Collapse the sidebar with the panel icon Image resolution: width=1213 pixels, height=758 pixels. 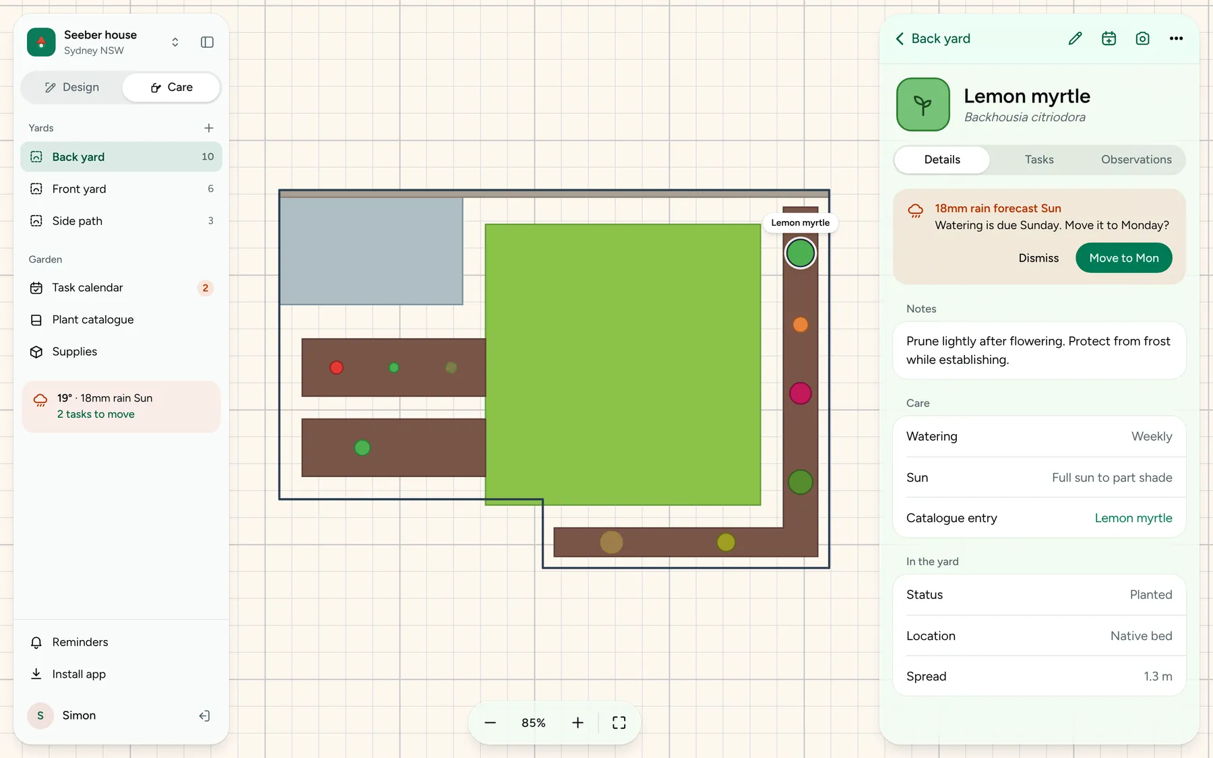[208, 42]
